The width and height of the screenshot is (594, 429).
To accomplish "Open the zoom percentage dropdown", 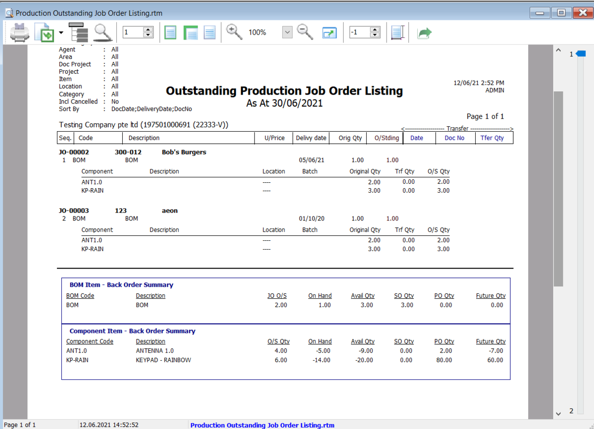I will 287,32.
